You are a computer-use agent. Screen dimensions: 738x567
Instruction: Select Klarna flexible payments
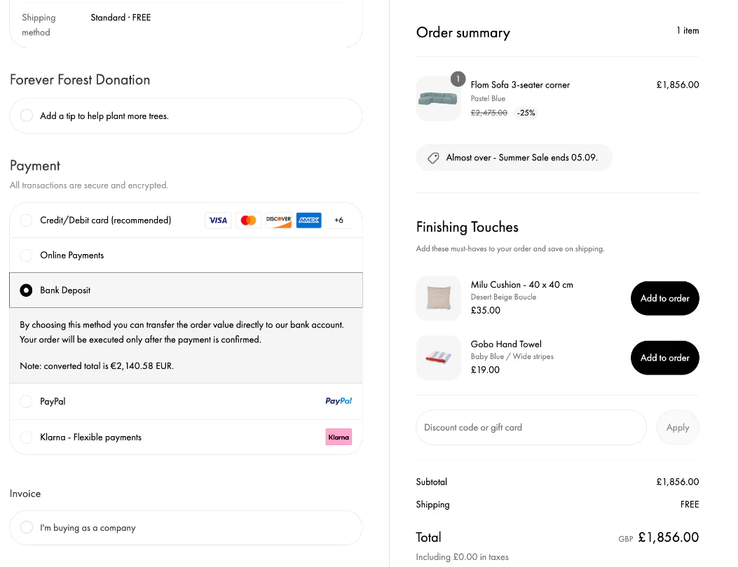coord(26,436)
